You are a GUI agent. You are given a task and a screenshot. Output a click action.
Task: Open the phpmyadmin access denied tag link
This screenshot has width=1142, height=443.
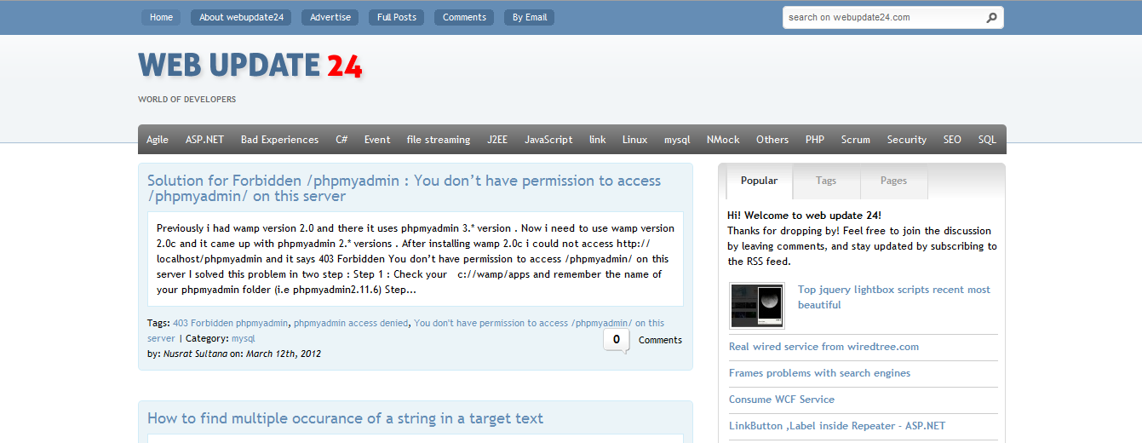351,324
